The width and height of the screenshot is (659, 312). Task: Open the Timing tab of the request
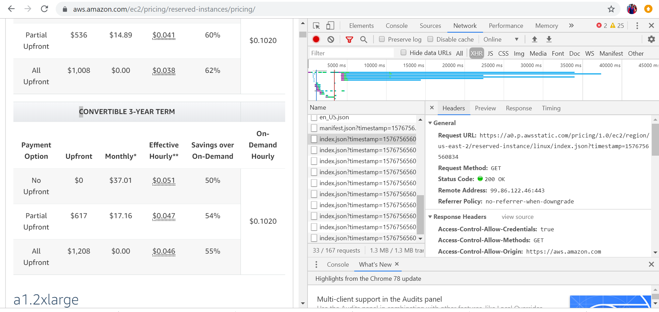[551, 108]
